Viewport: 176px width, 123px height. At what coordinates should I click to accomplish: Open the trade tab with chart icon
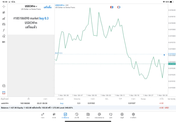point(65,115)
